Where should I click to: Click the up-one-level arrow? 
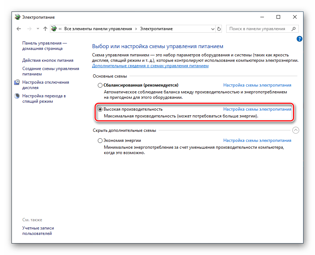[x=45, y=29]
